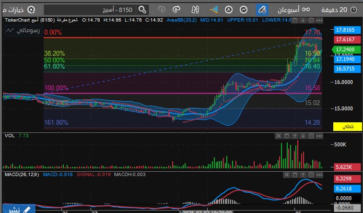363x213 pixels.
Task: Click the نشر publish button
Action: [16, 209]
